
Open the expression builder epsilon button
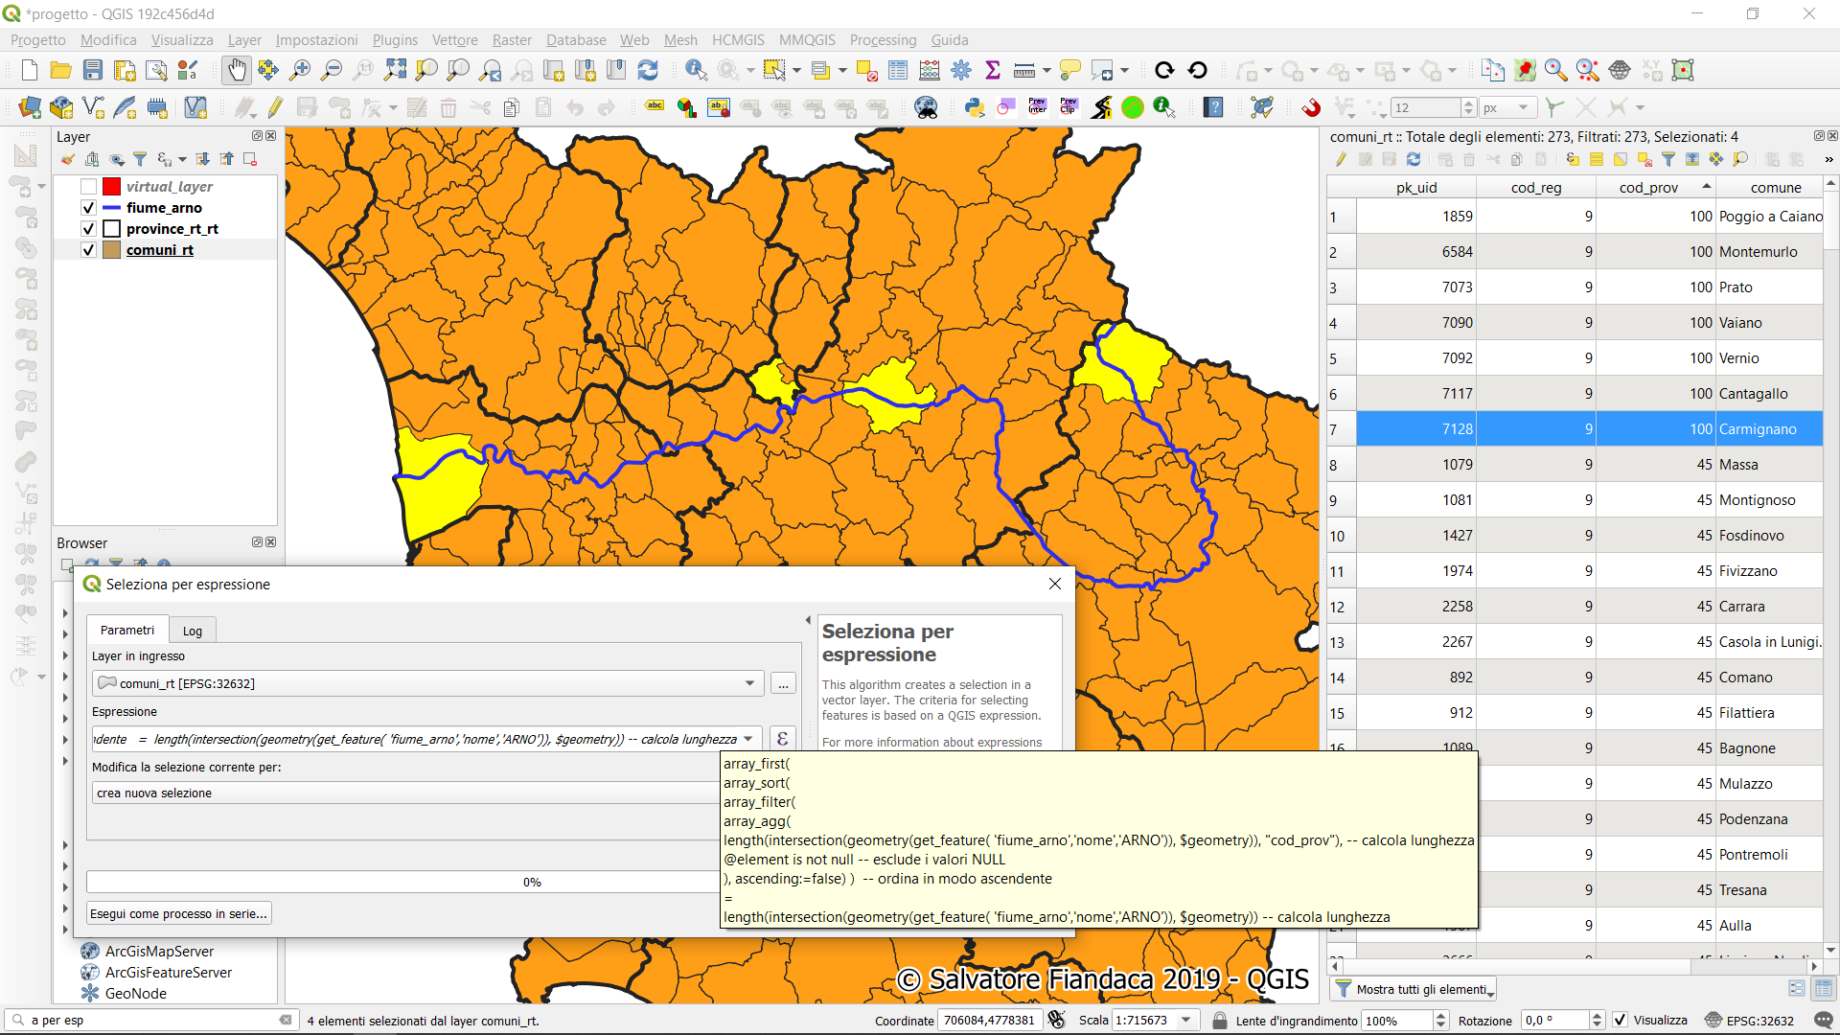[782, 739]
